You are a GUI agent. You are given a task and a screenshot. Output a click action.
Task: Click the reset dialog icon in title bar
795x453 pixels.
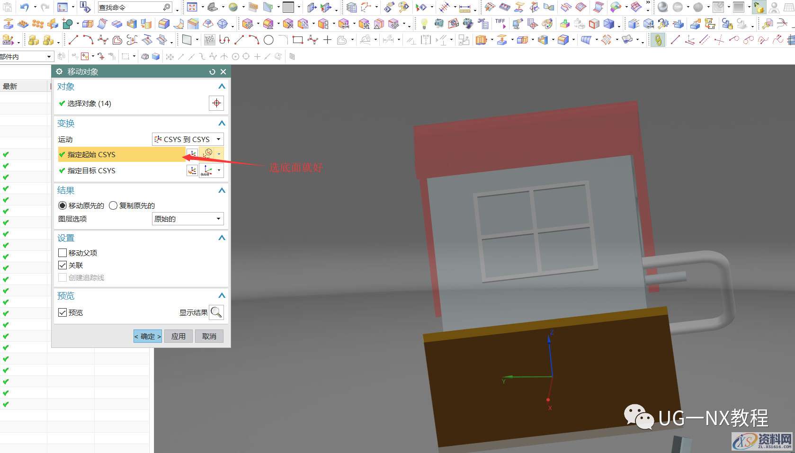212,71
